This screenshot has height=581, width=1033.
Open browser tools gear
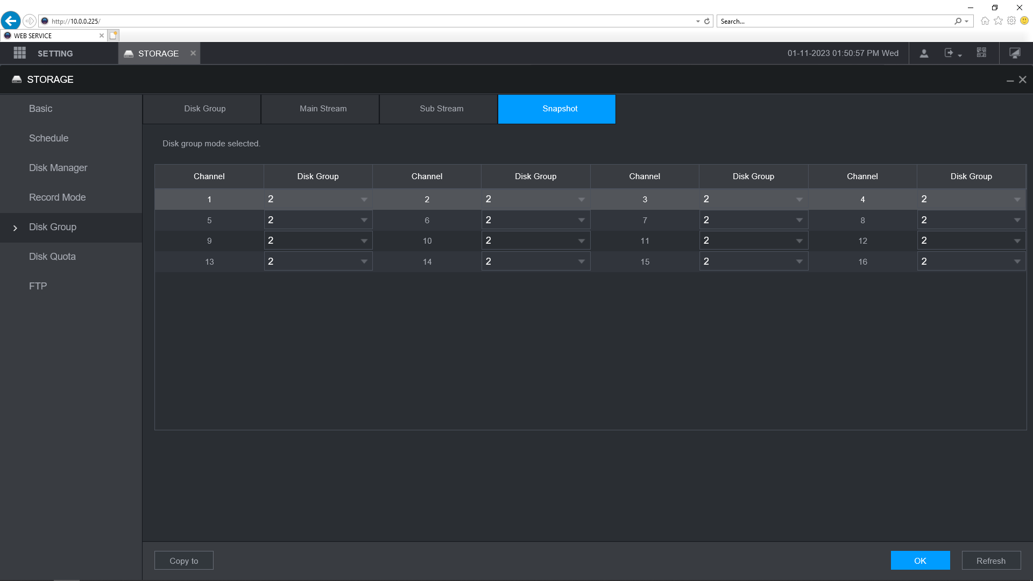pos(1011,20)
